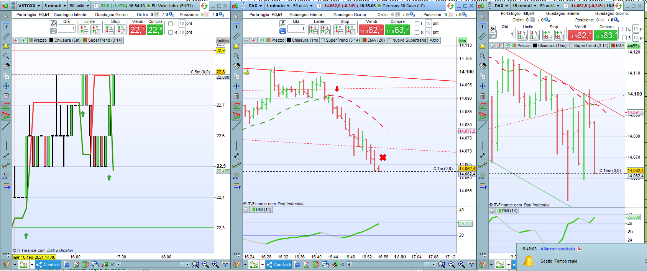Open the chat comment icon in VSTOXX bottom toolbar
This screenshot has height=271, width=647.
[67, 265]
